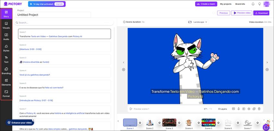Screen dimensions: 274x131
Task: Click the caption text on video preview
Action: coord(195,94)
